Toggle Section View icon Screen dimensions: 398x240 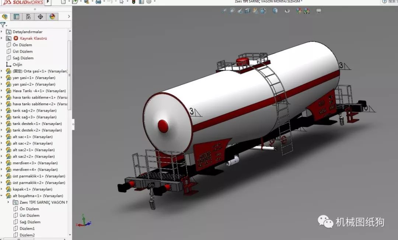[248, 11]
